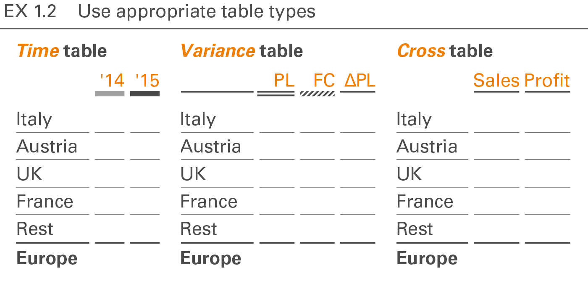The image size is (588, 281).
Task: Select the '14 column header
Action: pyautogui.click(x=112, y=80)
